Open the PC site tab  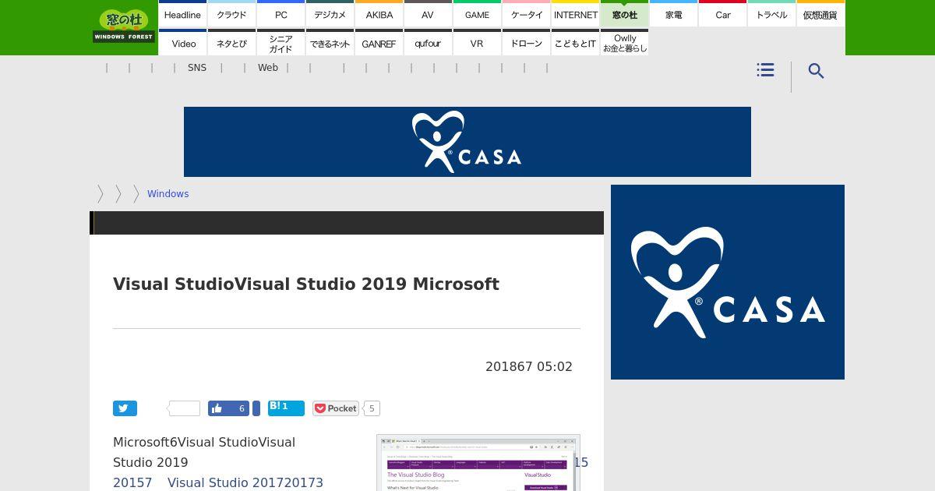point(280,14)
